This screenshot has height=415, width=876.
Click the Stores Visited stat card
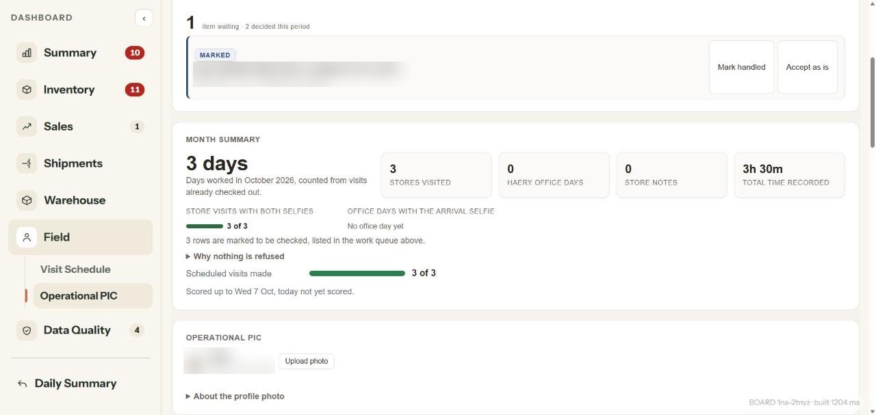(436, 175)
